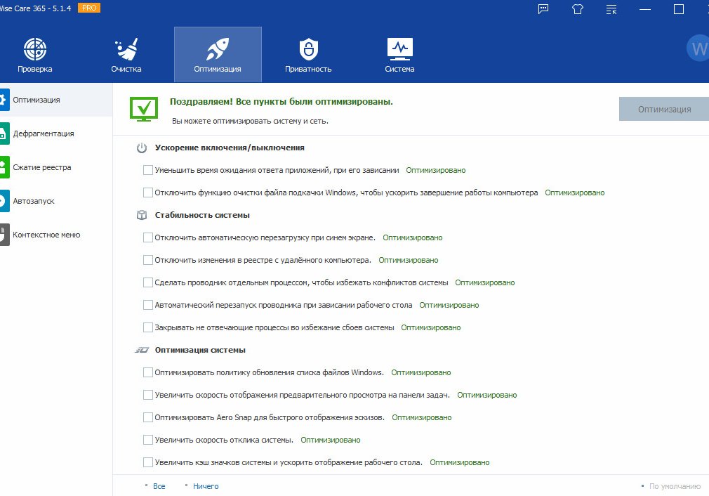Click the skin shirt icon in title bar
This screenshot has height=496, width=709.
click(x=578, y=9)
